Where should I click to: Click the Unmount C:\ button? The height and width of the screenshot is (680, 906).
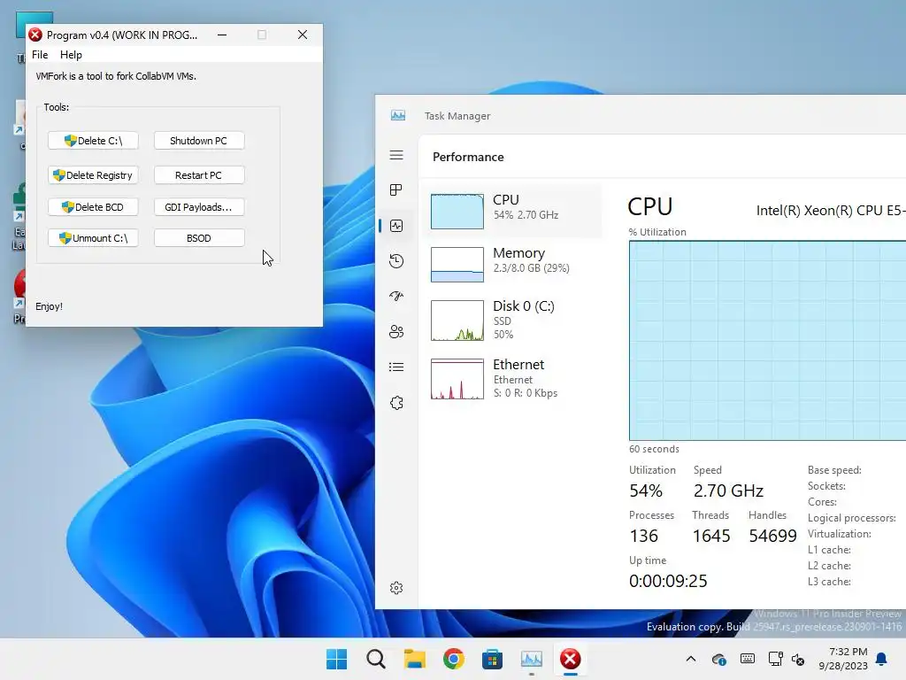coord(93,237)
